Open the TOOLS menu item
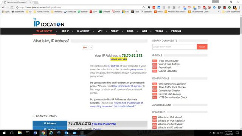242x136 pixels. pos(159,31)
